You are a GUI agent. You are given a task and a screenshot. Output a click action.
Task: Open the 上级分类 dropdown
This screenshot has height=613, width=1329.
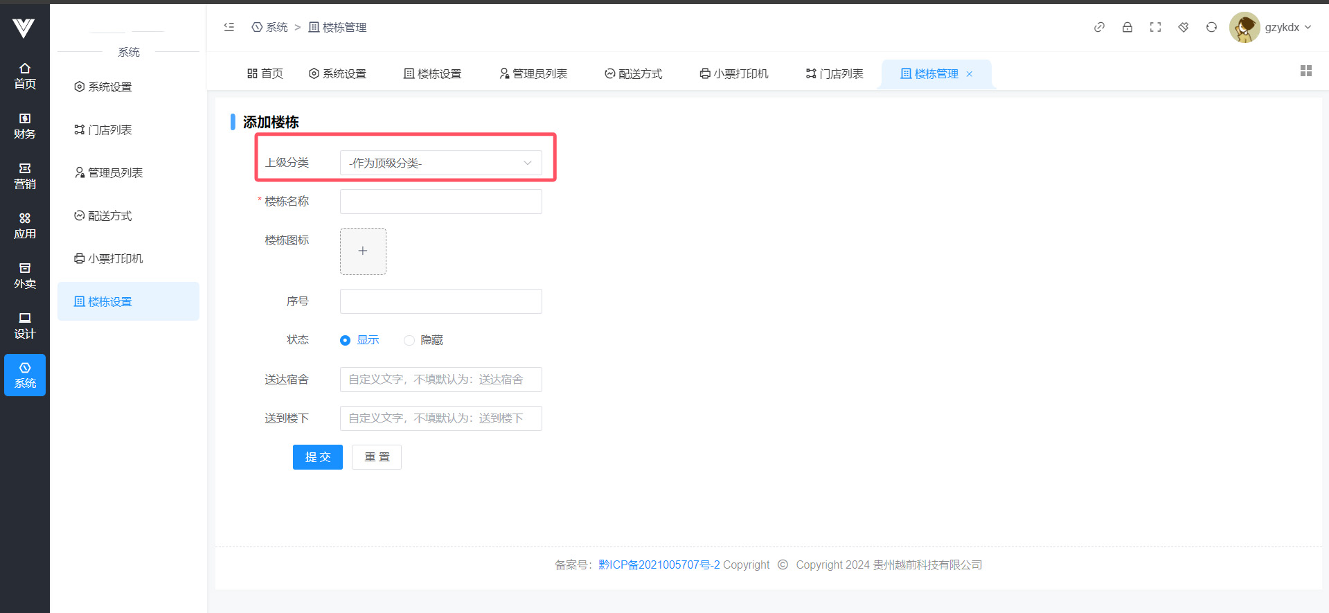coord(440,163)
